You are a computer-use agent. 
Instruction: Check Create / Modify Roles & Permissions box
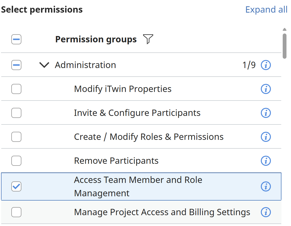[x=16, y=137]
